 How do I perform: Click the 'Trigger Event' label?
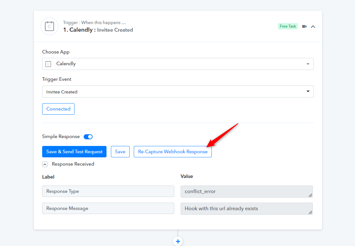pos(57,79)
